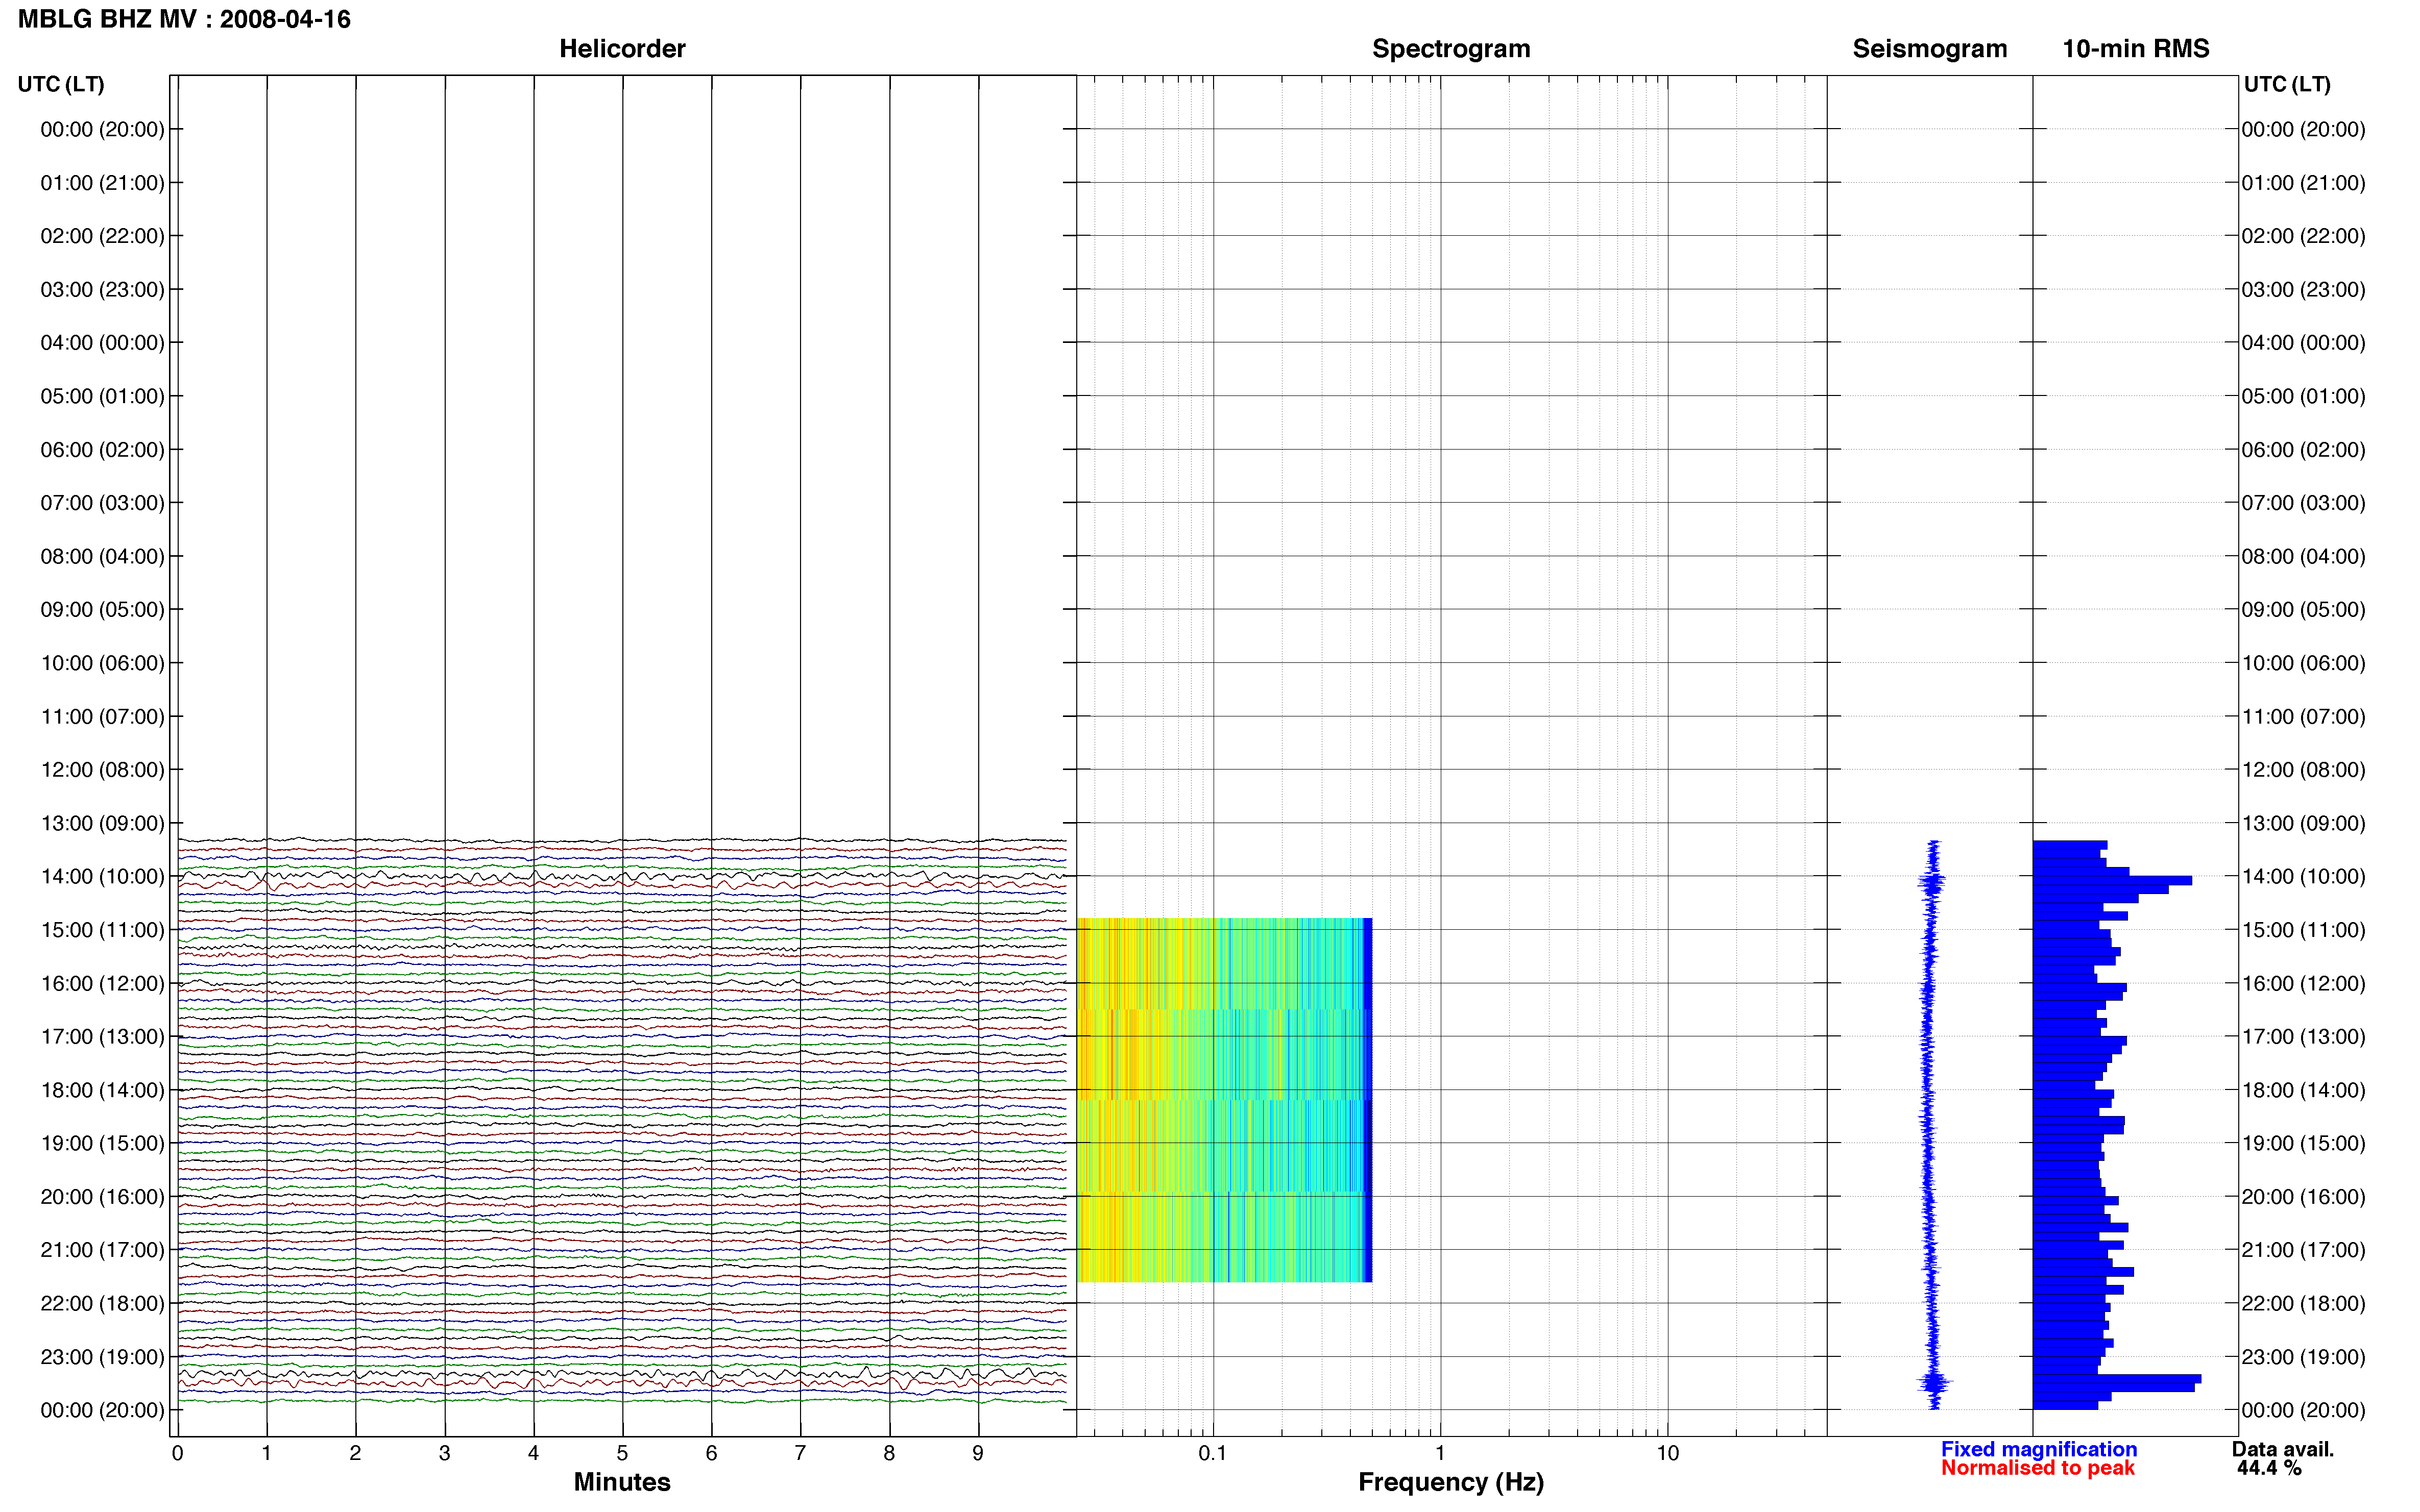The image size is (2420, 1512).
Task: Click the '0.1' frequency tick label
Action: point(1213,1453)
